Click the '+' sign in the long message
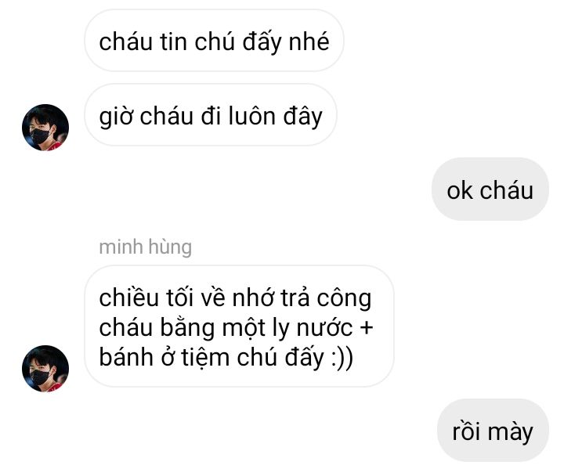 [366, 328]
